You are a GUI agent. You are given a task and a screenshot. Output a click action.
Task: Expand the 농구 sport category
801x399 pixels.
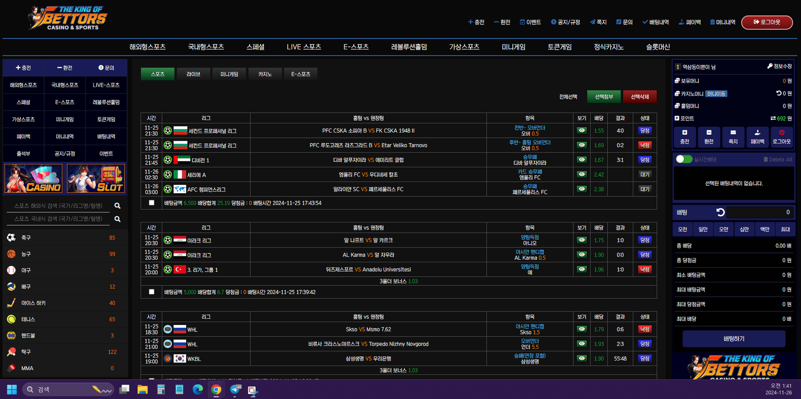26,254
